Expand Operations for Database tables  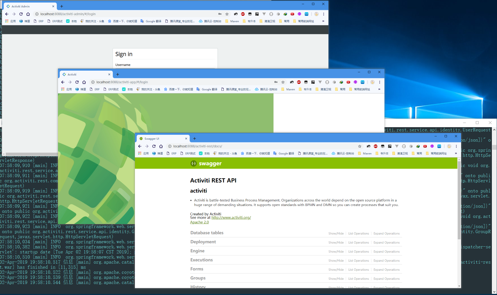tap(387, 233)
